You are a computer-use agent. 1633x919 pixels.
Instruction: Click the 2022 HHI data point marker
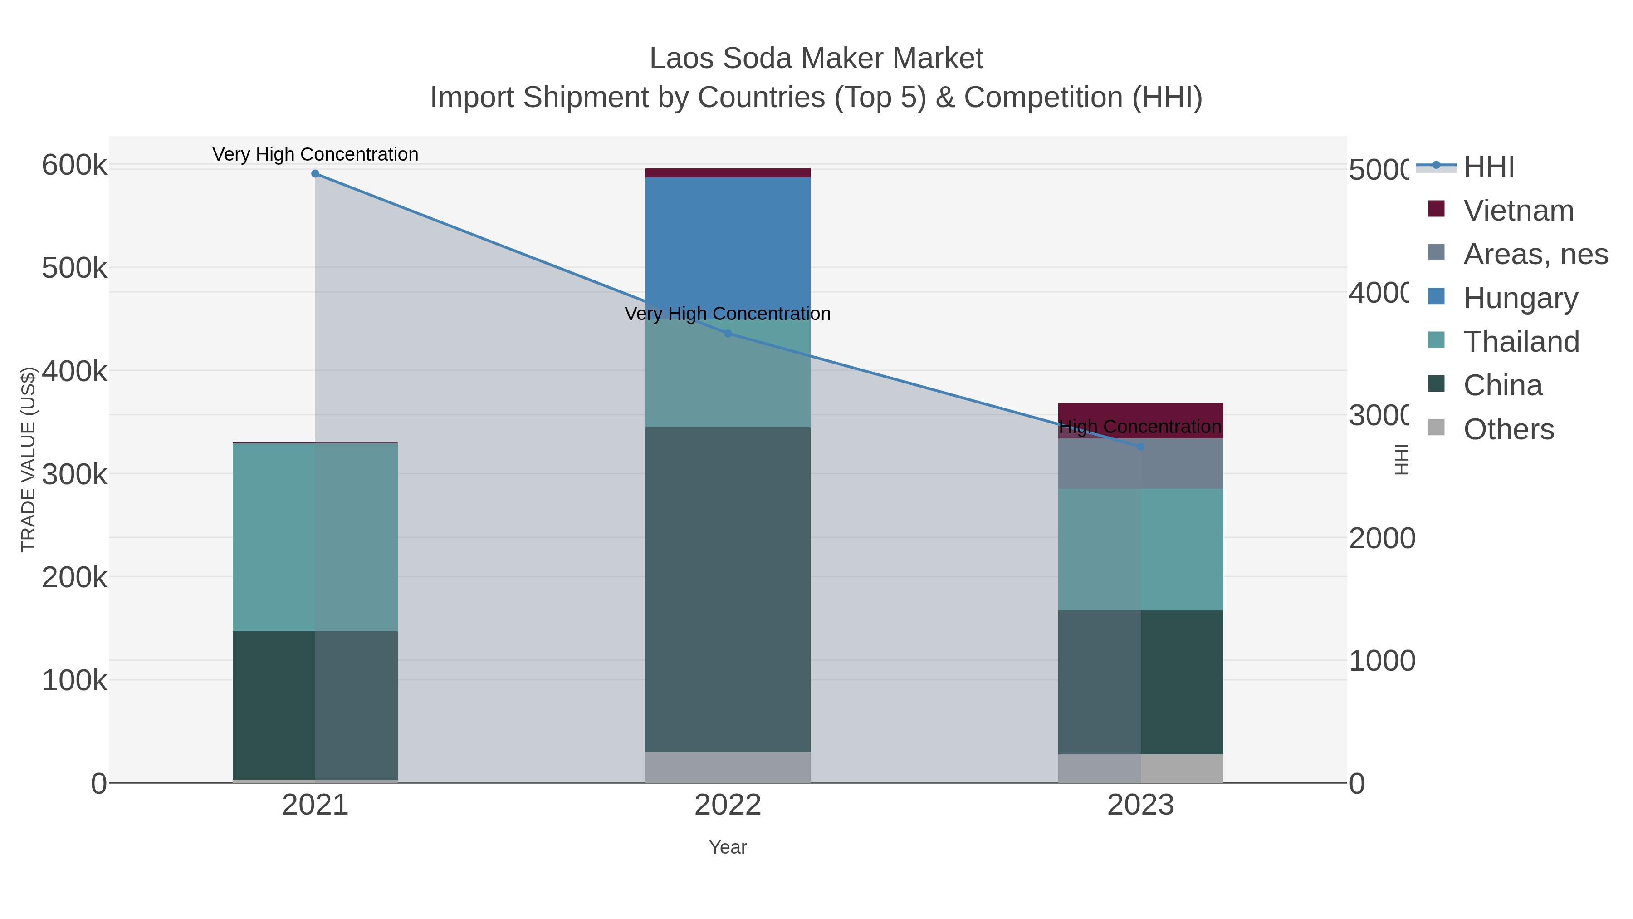[x=728, y=334]
